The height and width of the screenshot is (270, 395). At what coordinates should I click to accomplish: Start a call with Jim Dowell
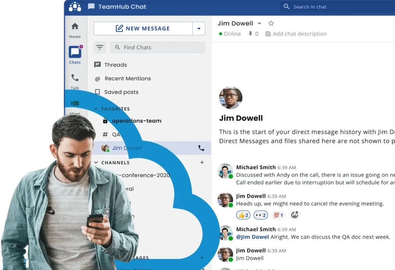click(201, 148)
